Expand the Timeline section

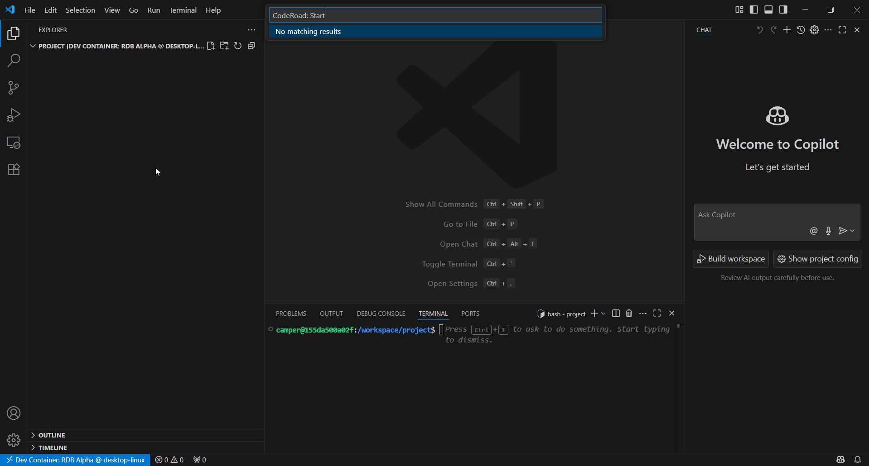point(145,447)
